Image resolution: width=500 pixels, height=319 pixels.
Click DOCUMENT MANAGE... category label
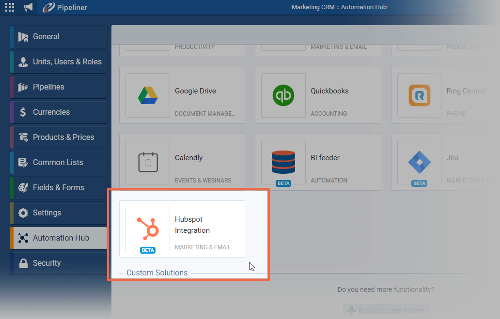pyautogui.click(x=205, y=113)
